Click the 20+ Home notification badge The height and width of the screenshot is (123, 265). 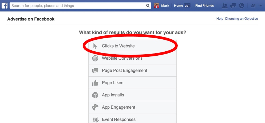(x=187, y=6)
